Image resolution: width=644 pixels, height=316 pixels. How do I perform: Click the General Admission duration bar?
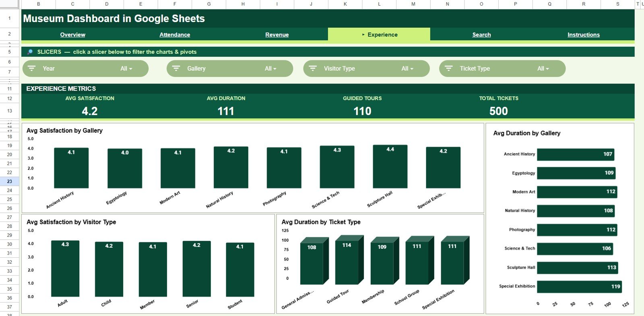click(x=314, y=261)
